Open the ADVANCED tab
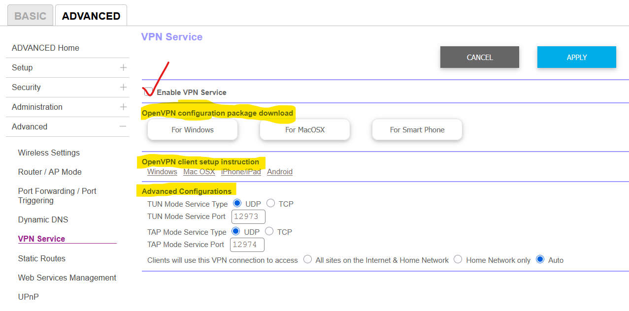This screenshot has height=311, width=629. 91,16
